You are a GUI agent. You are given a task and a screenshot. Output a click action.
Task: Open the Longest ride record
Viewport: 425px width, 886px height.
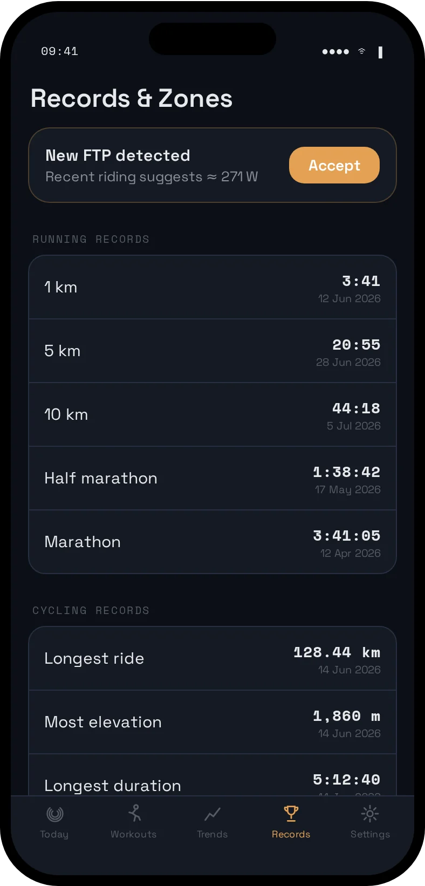pyautogui.click(x=212, y=658)
